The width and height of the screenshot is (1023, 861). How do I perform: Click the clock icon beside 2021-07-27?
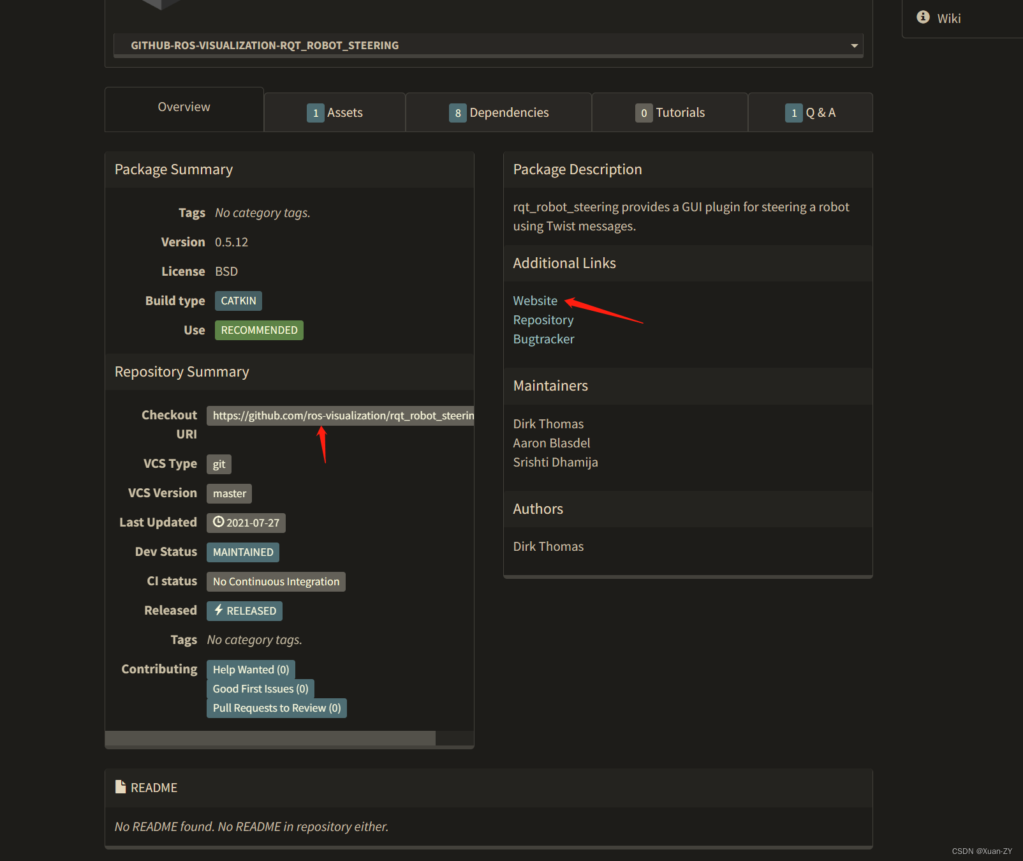219,522
